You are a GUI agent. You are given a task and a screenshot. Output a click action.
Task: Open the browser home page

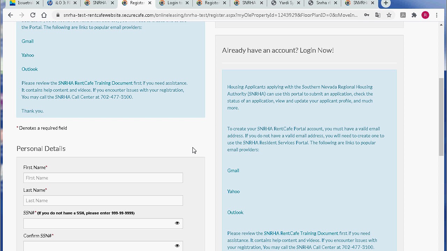(x=44, y=15)
